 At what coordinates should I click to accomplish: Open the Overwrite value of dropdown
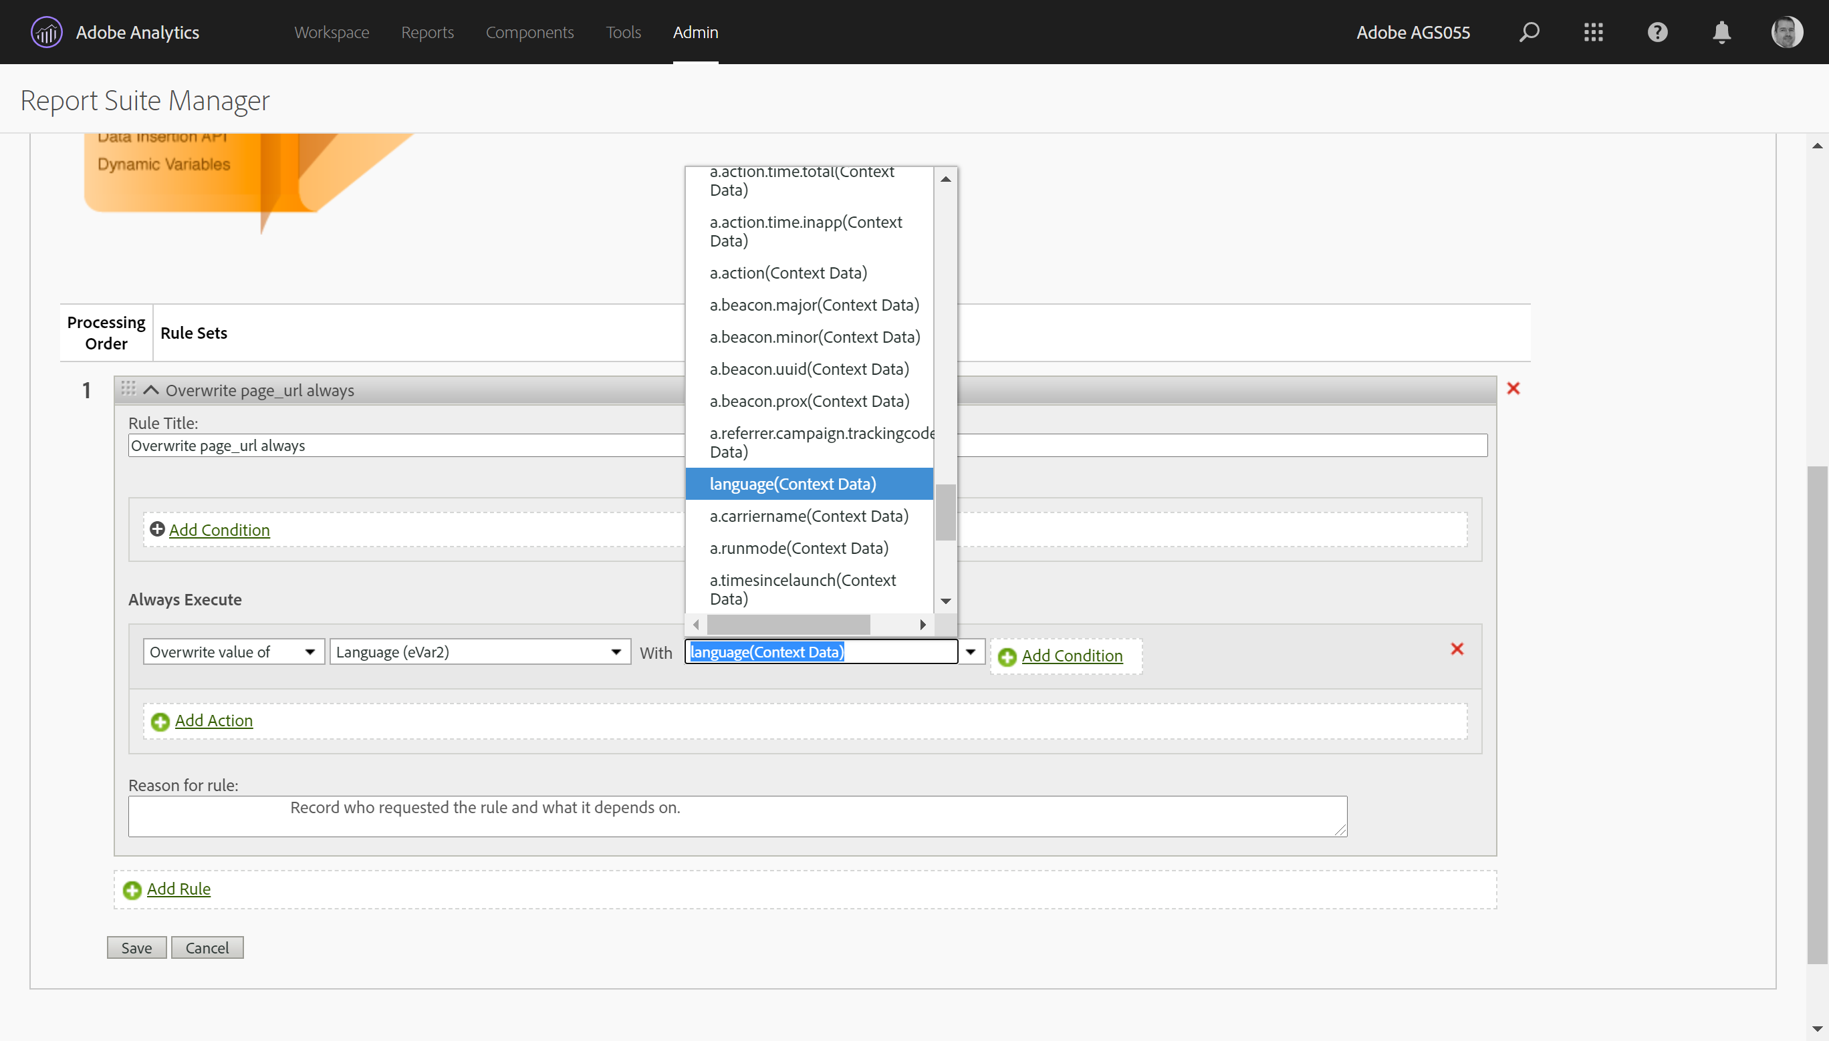pos(233,651)
